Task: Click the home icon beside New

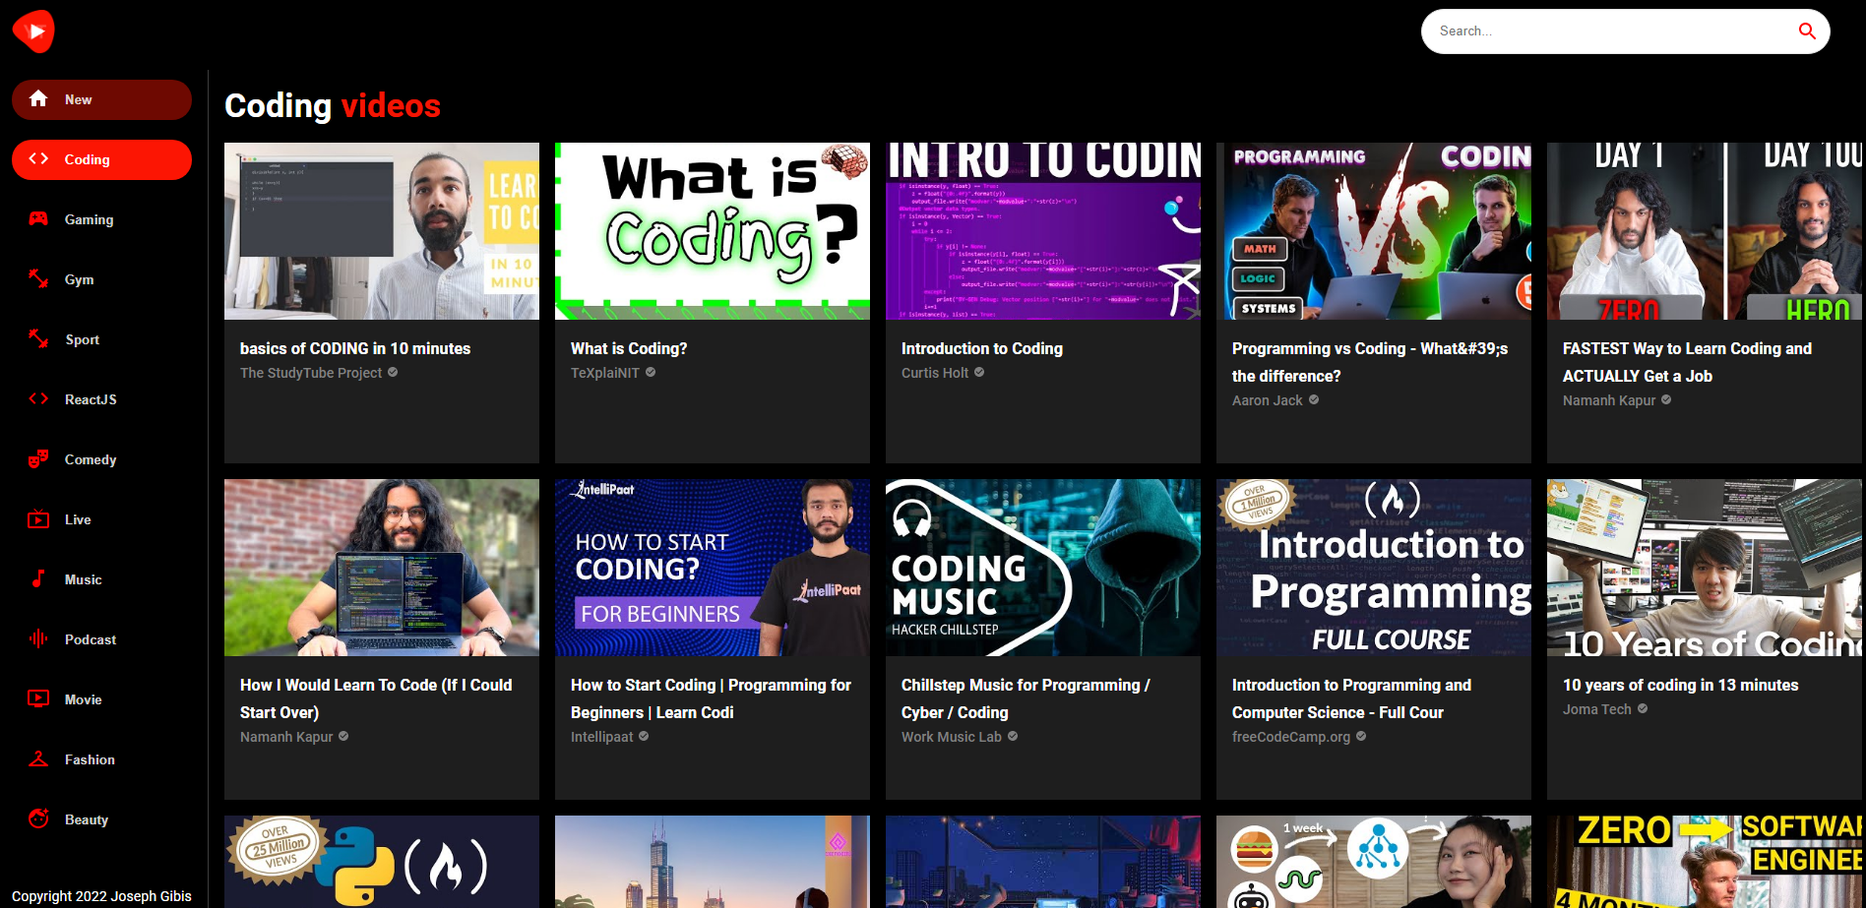Action: (38, 98)
